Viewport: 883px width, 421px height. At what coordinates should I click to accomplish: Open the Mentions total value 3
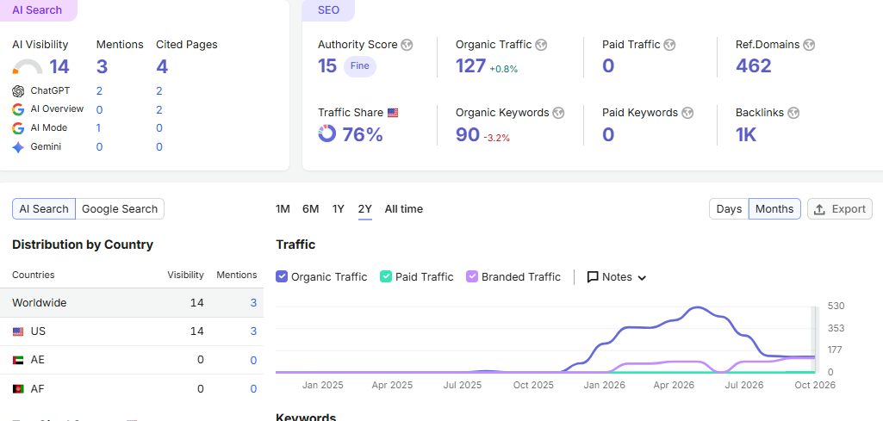tap(102, 67)
